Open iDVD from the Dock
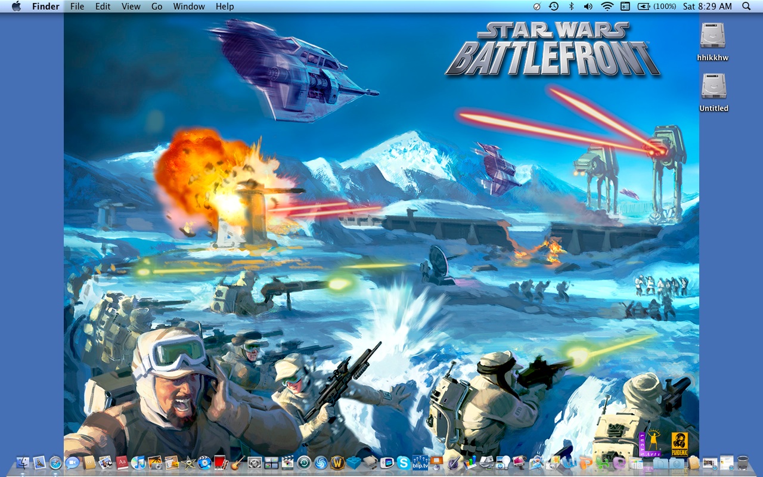Screen dimensions: 763x477 tap(204, 463)
